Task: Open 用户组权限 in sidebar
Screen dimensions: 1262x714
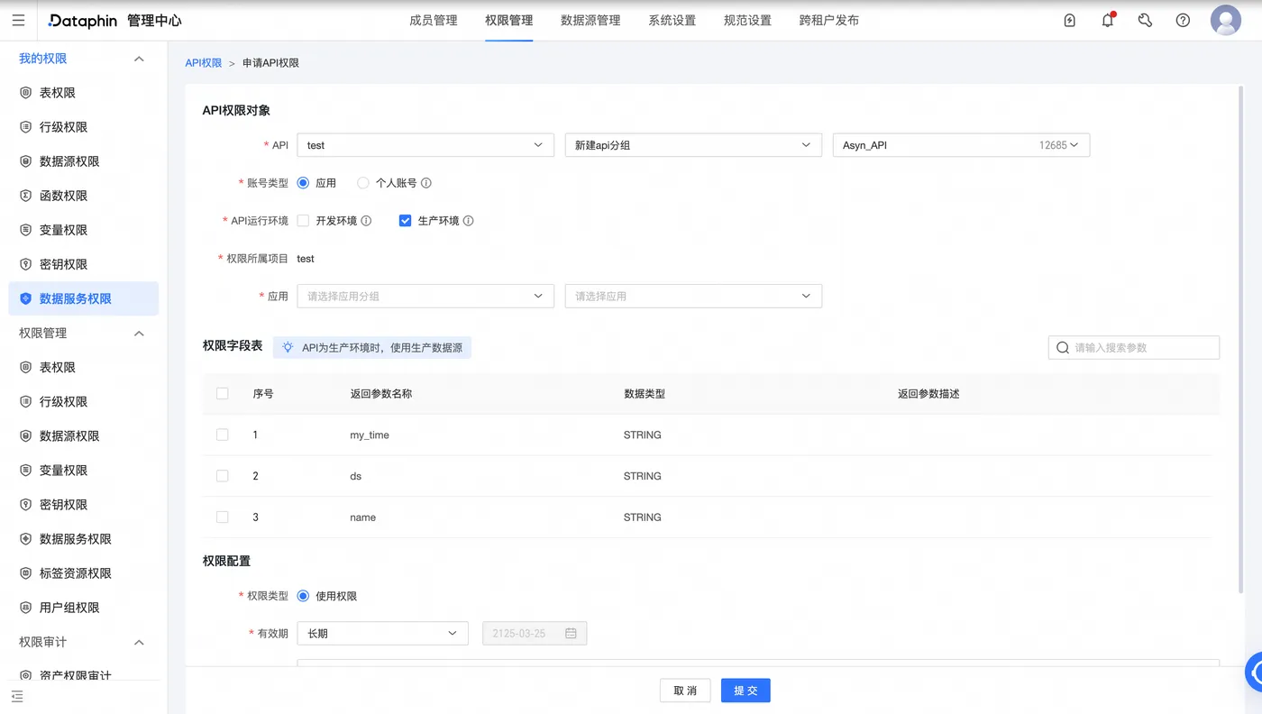Action: pos(83,608)
